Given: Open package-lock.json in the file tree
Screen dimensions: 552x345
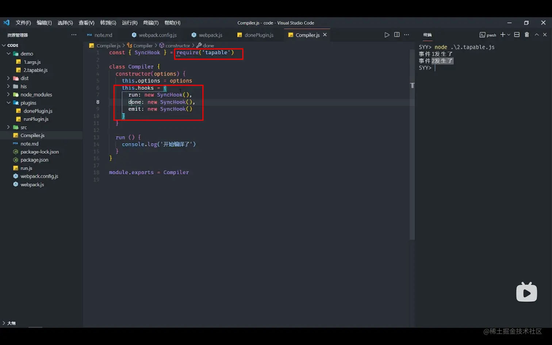Looking at the screenshot, I should [x=39, y=152].
